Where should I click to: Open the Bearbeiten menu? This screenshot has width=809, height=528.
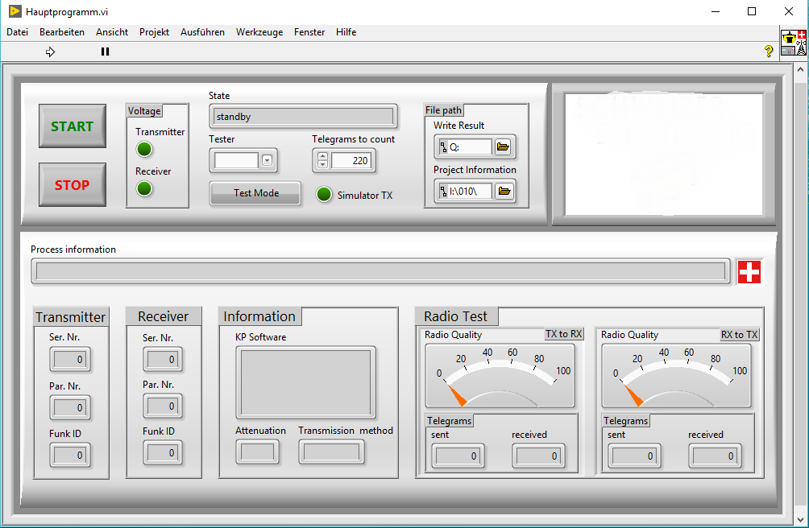click(x=62, y=32)
